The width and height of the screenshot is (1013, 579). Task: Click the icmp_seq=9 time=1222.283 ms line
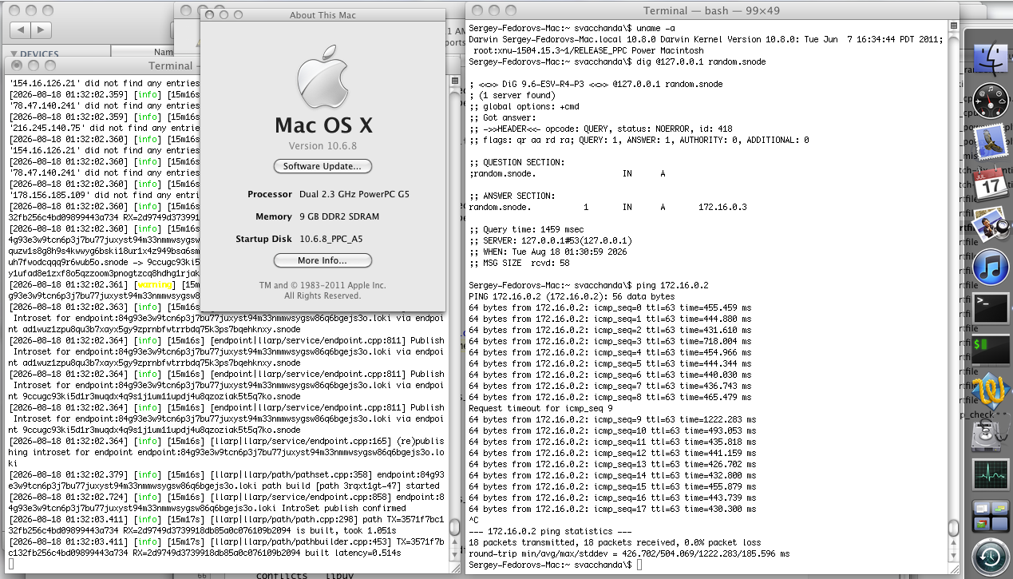coord(612,419)
